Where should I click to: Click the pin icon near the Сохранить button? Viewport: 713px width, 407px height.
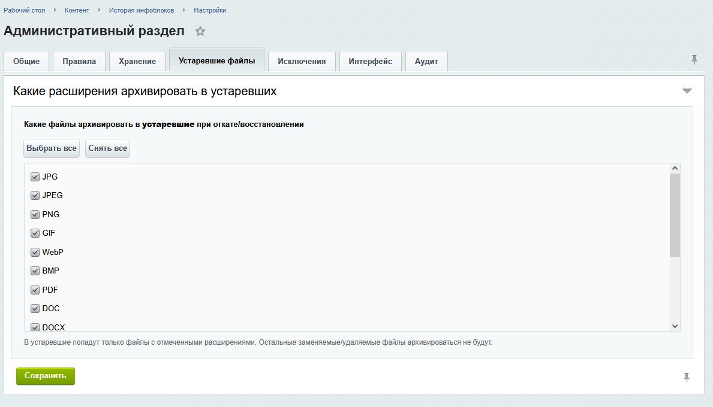pos(686,376)
